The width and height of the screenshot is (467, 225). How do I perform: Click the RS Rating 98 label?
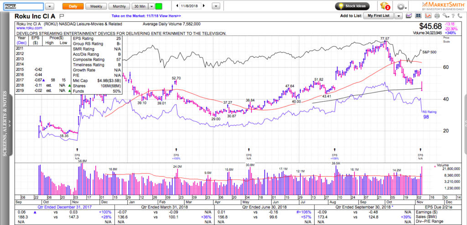click(x=429, y=115)
